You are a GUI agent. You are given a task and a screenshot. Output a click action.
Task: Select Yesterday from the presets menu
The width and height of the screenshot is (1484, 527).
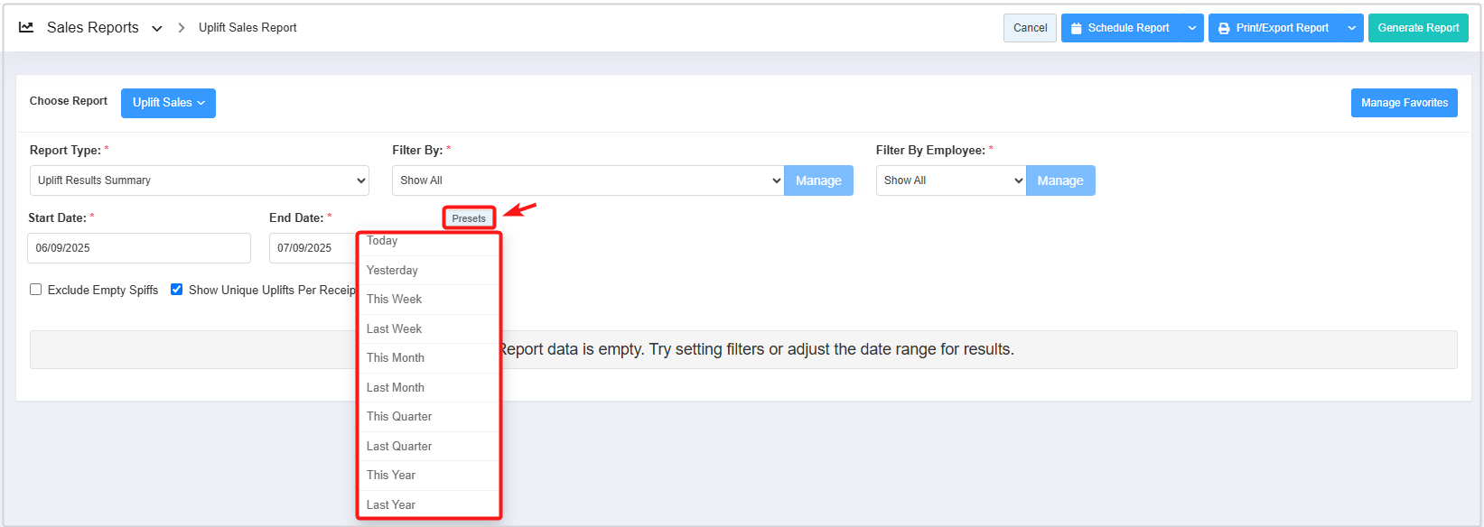click(392, 271)
